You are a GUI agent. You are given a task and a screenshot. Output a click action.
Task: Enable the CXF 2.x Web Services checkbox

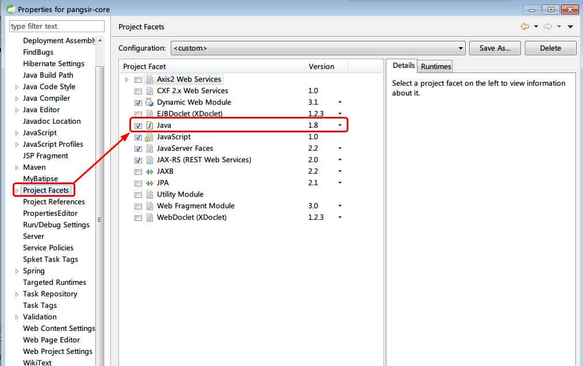139,91
